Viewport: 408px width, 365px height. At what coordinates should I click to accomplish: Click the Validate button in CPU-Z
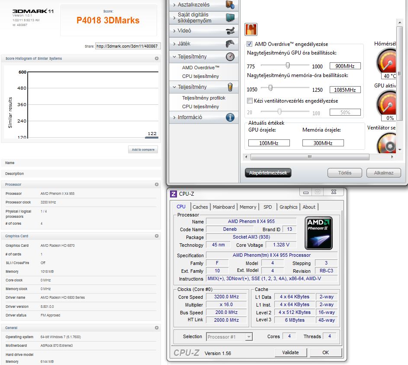click(x=291, y=352)
